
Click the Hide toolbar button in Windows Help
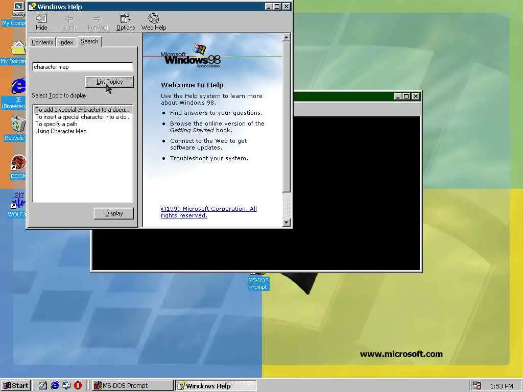pyautogui.click(x=41, y=22)
